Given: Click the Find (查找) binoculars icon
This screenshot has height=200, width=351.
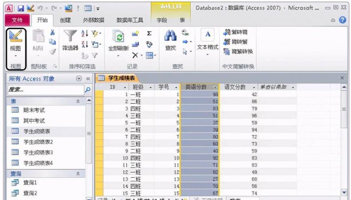Looking at the screenshot, I should (171, 36).
